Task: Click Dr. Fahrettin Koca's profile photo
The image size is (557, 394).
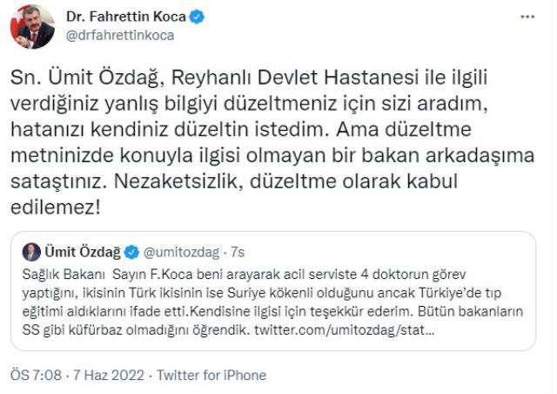Action: pyautogui.click(x=31, y=26)
